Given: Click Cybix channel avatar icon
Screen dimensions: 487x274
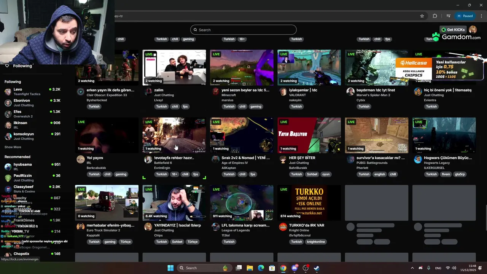Looking at the screenshot, I should pyautogui.click(x=350, y=92).
